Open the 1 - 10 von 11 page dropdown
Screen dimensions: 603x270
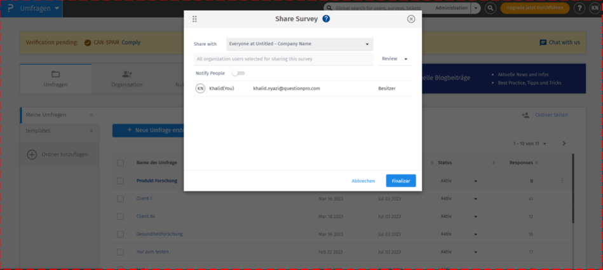tap(530, 144)
